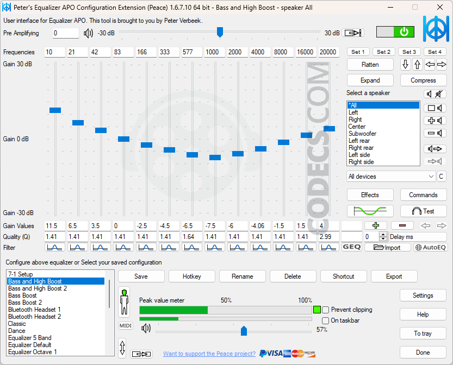Click the Hotkey button
Viewport: 453px width, 365px height.
[x=192, y=276]
